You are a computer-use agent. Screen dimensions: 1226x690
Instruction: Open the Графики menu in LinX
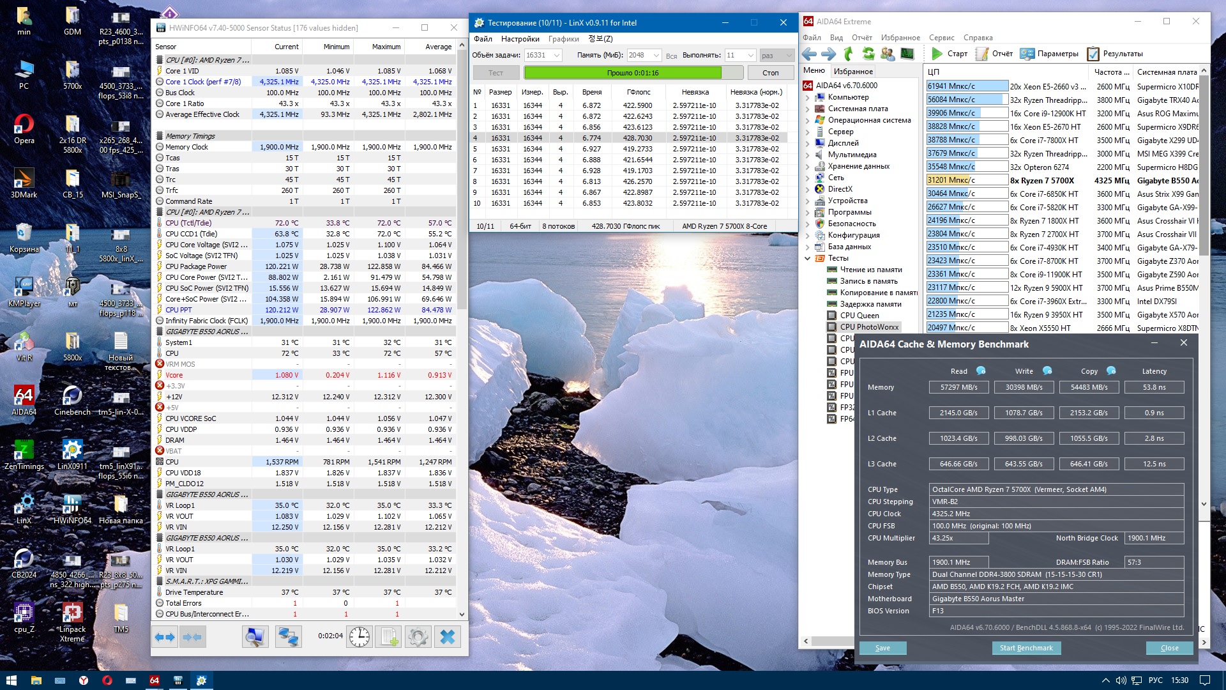563,39
